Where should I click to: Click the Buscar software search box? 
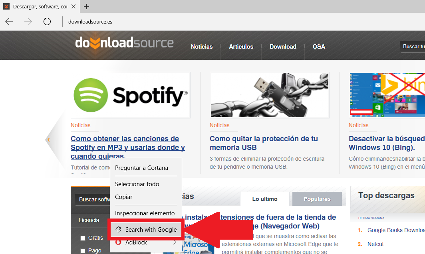click(93, 199)
